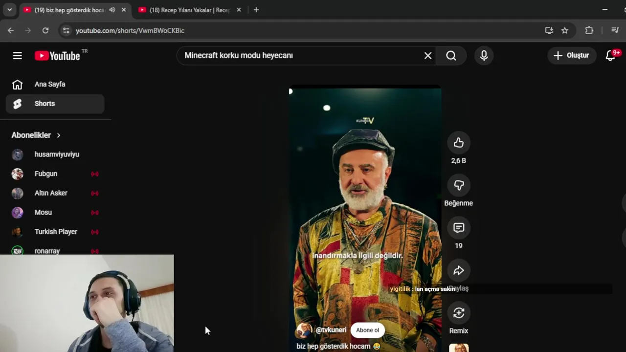
Task: Run search with the magnifier button
Action: 451,56
